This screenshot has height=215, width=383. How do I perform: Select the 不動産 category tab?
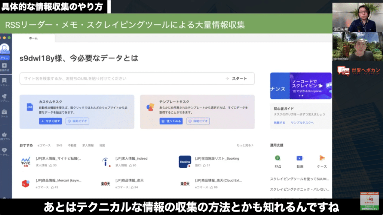pyautogui.click(x=72, y=145)
